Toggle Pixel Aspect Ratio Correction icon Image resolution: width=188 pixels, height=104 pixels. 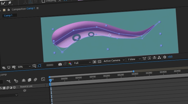(x=144, y=58)
